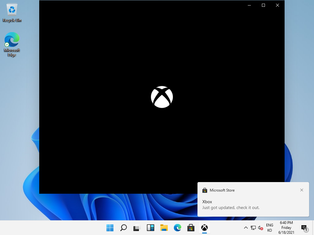Open the Widgets panel from taskbar

point(150,228)
